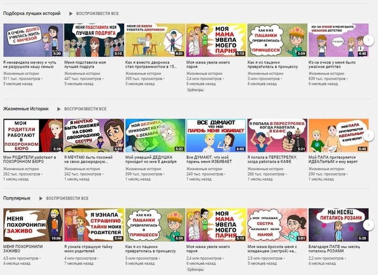Open thumbnail Меня подставила моя лучшая подруга
The image size is (378, 275).
click(94, 40)
